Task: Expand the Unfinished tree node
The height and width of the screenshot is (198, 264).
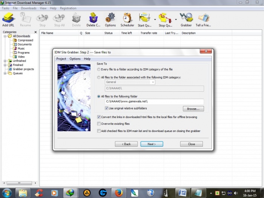Action: point(5,61)
